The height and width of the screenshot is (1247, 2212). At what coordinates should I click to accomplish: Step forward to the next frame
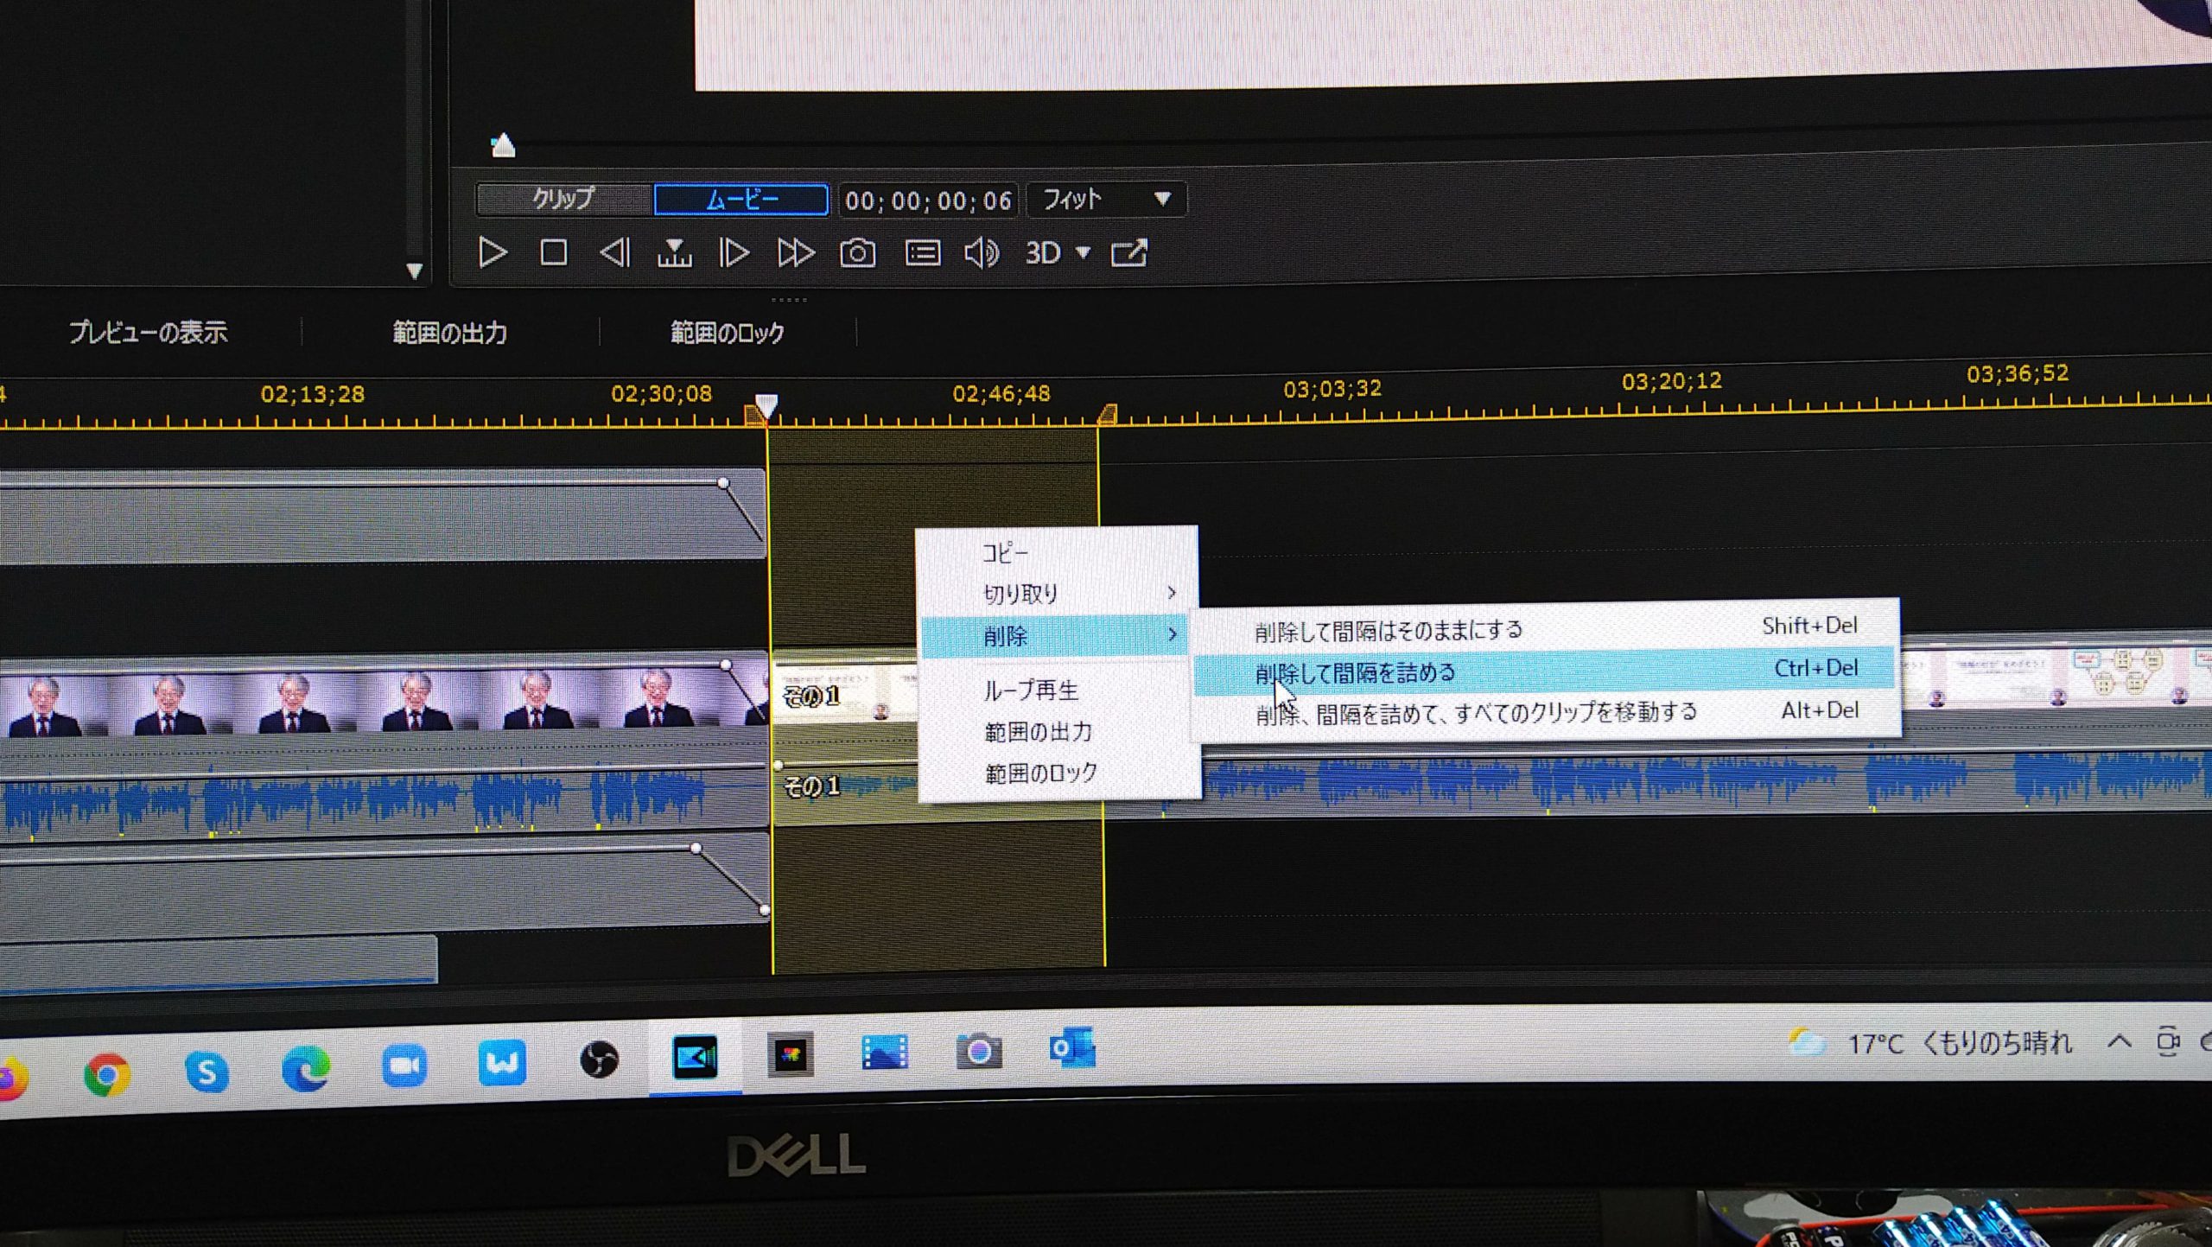coord(734,253)
